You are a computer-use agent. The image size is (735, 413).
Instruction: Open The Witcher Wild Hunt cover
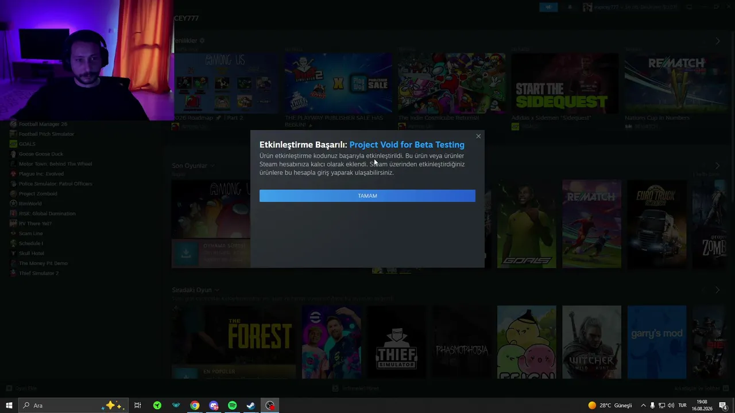point(591,342)
